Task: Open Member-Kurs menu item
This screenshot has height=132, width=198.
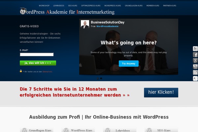Action: click(153, 6)
